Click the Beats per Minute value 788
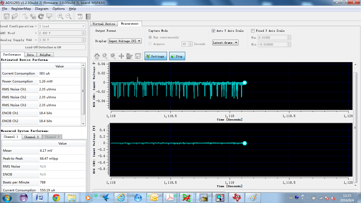Viewport: 361px width, 203px height. 43,182
